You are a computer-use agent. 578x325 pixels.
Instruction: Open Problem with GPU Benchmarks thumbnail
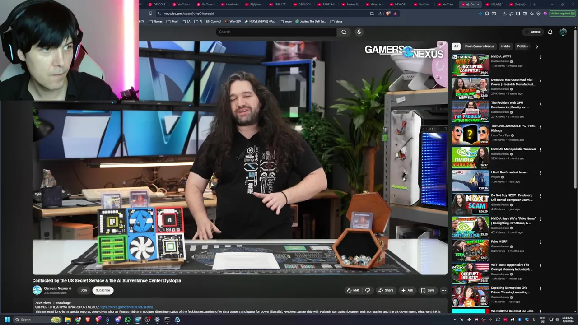(471, 111)
